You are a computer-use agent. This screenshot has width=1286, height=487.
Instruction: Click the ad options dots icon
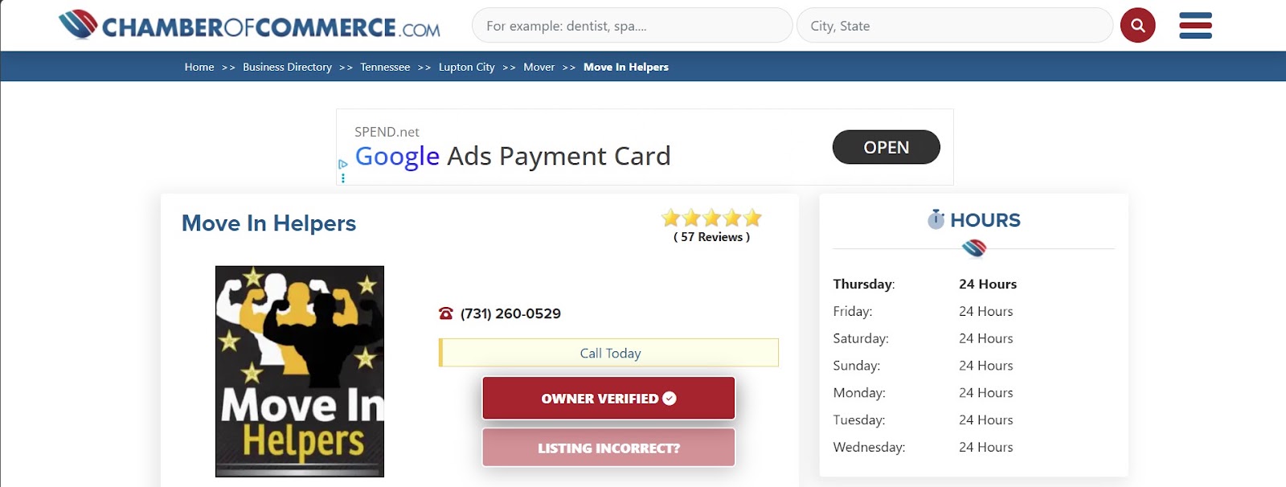point(343,178)
